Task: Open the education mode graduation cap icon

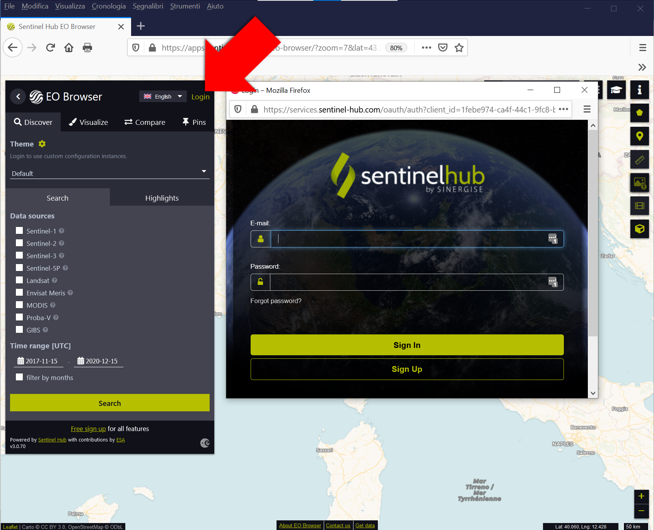Action: 616,90
